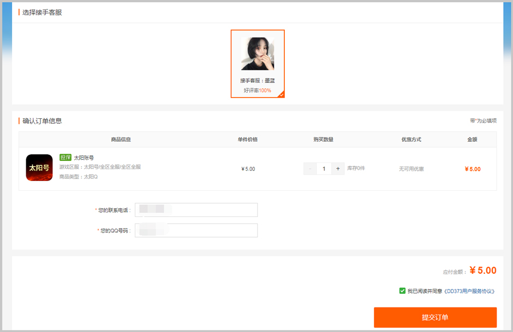Image resolution: width=513 pixels, height=332 pixels.
Task: Click the purchase quantity field
Action: [x=324, y=168]
